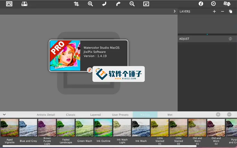Viewport: 237px width, 148px height.
Task: Switch to the Classic presets tab
Action: click(x=71, y=115)
